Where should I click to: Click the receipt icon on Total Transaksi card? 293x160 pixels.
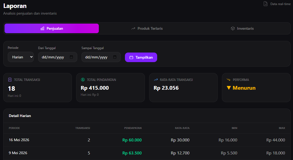click(x=10, y=80)
